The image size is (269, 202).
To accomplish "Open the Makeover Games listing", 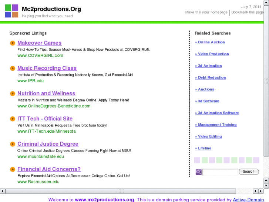I will pyautogui.click(x=40, y=43).
